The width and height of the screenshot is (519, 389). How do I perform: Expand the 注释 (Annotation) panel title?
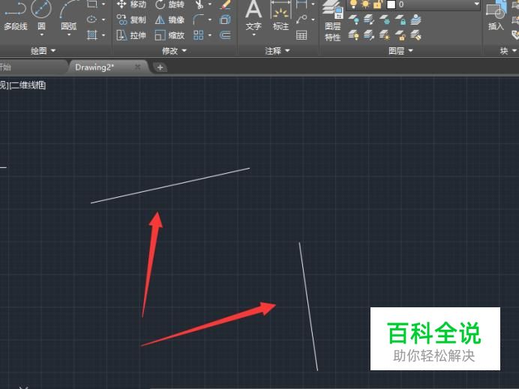(x=277, y=51)
